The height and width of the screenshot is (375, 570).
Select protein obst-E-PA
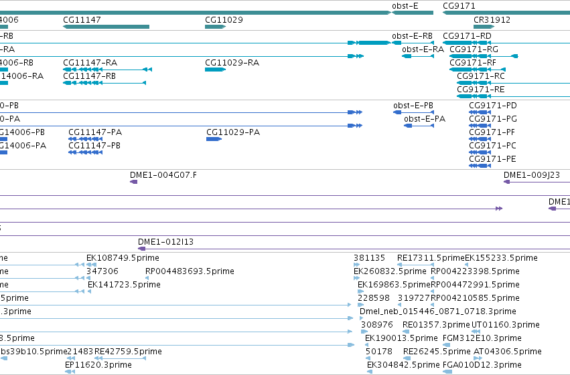click(x=425, y=119)
